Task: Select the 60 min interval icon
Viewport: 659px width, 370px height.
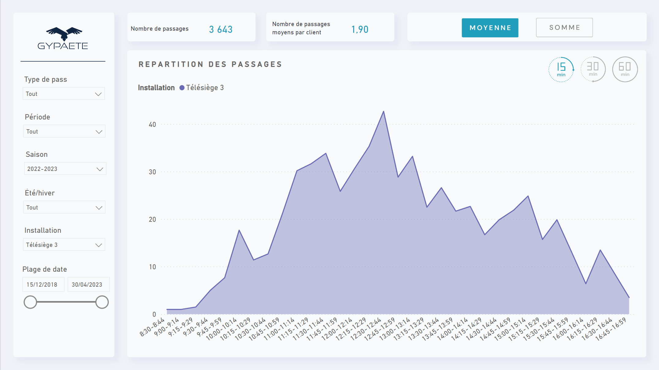Action: click(625, 69)
